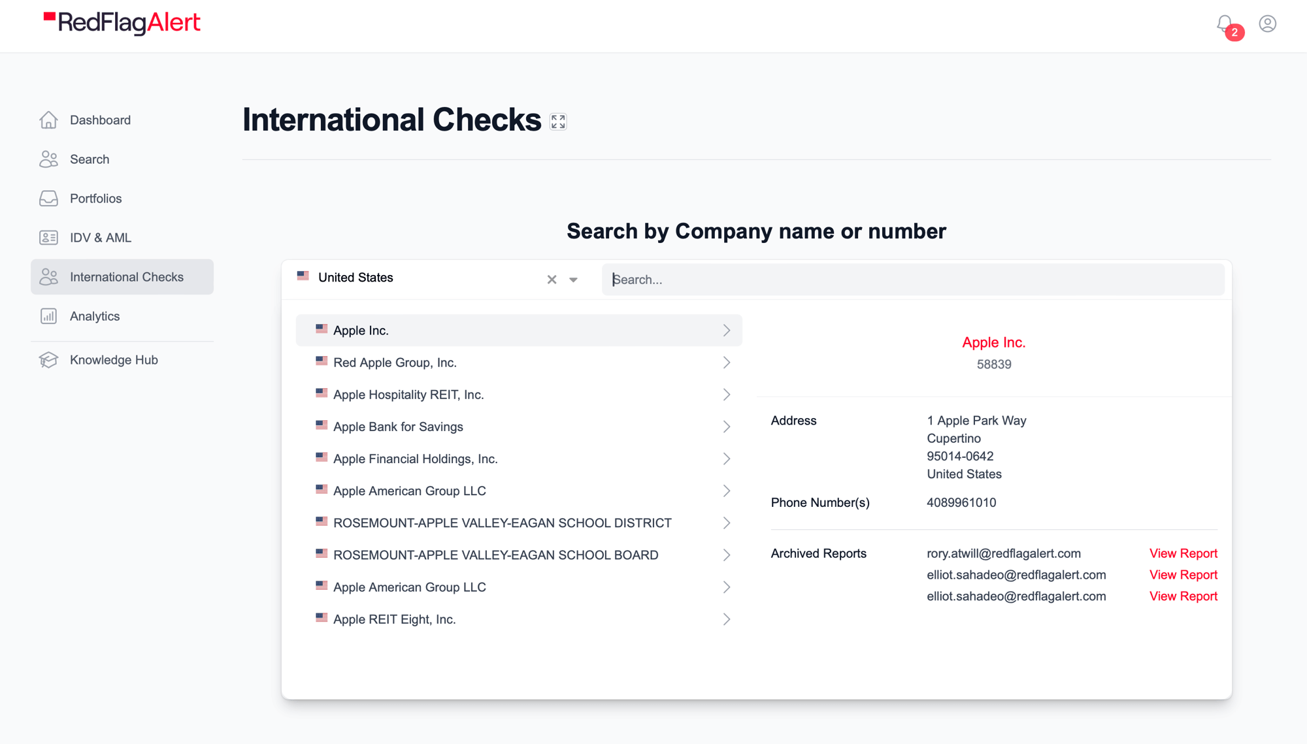Select the International Checks sidebar icon
Viewport: 1307px width, 744px height.
tap(50, 276)
